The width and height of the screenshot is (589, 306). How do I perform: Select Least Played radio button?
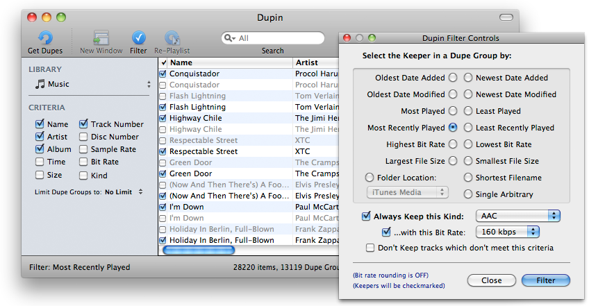point(467,111)
